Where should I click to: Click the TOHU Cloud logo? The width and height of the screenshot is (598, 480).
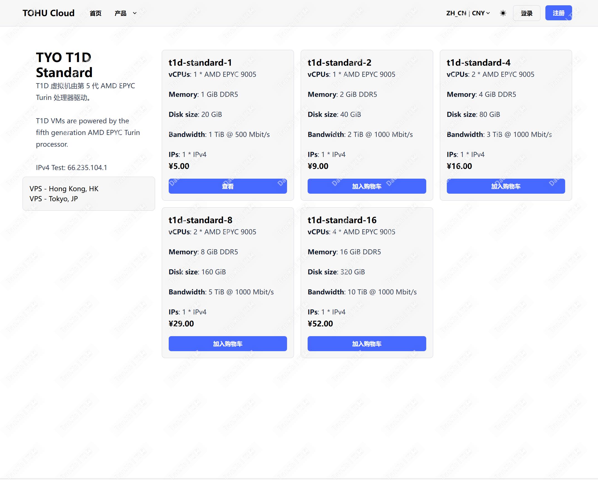pos(48,13)
